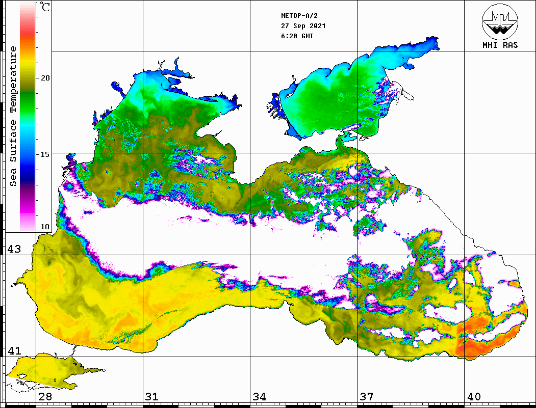The height and width of the screenshot is (408, 536).
Task: Click the '°C' unit label
Action: 45,7
